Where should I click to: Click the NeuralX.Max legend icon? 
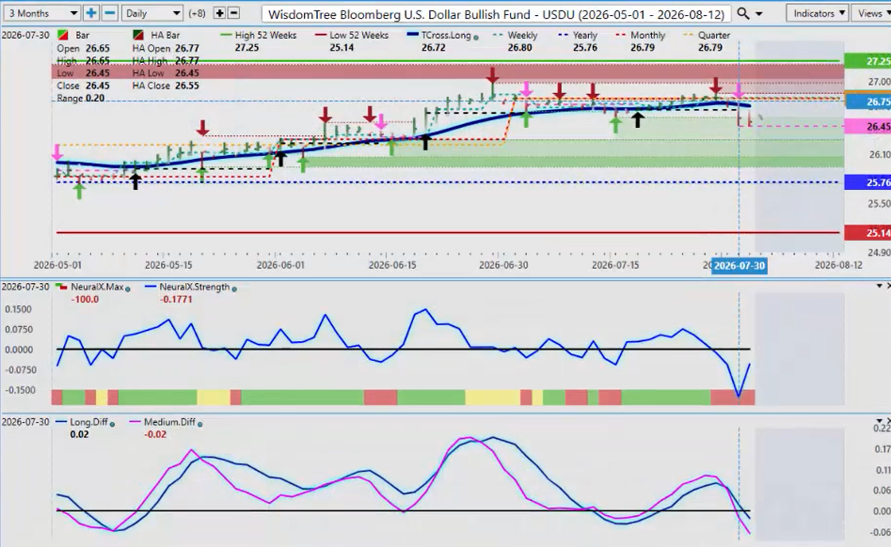(62, 287)
